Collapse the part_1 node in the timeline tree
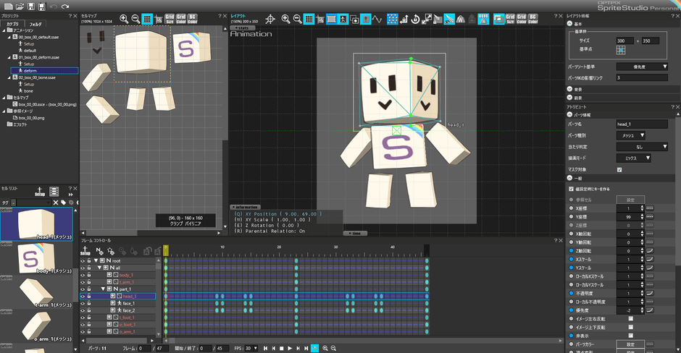 point(104,289)
